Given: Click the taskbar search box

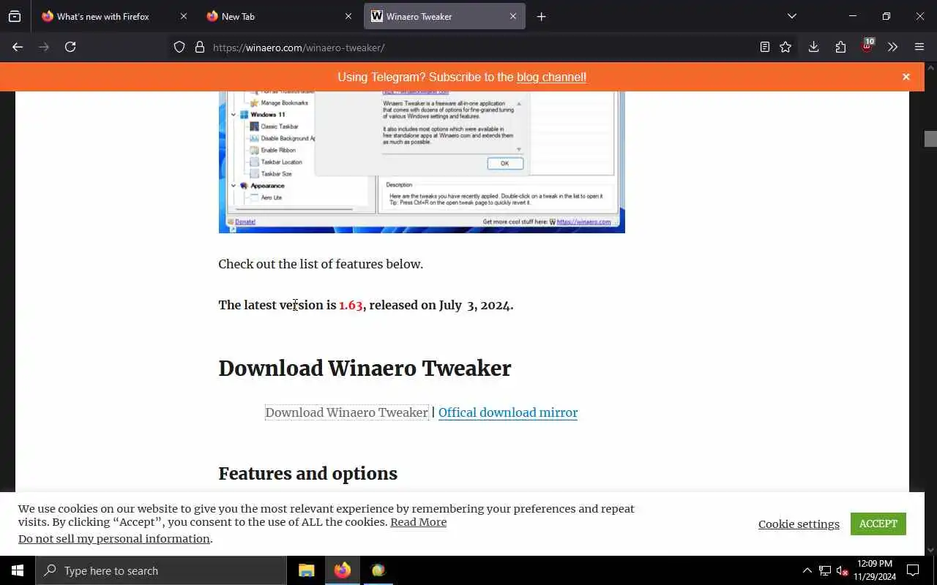Looking at the screenshot, I should tap(161, 570).
